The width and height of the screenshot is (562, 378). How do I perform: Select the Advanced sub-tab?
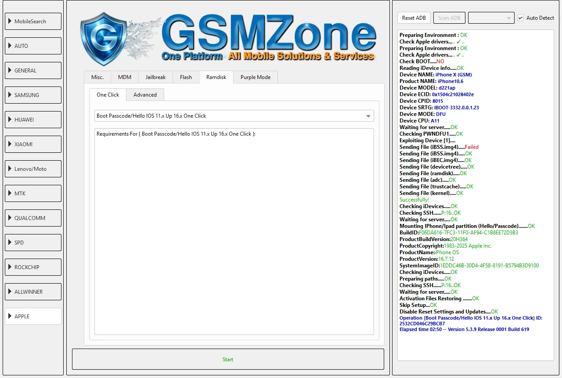point(145,95)
